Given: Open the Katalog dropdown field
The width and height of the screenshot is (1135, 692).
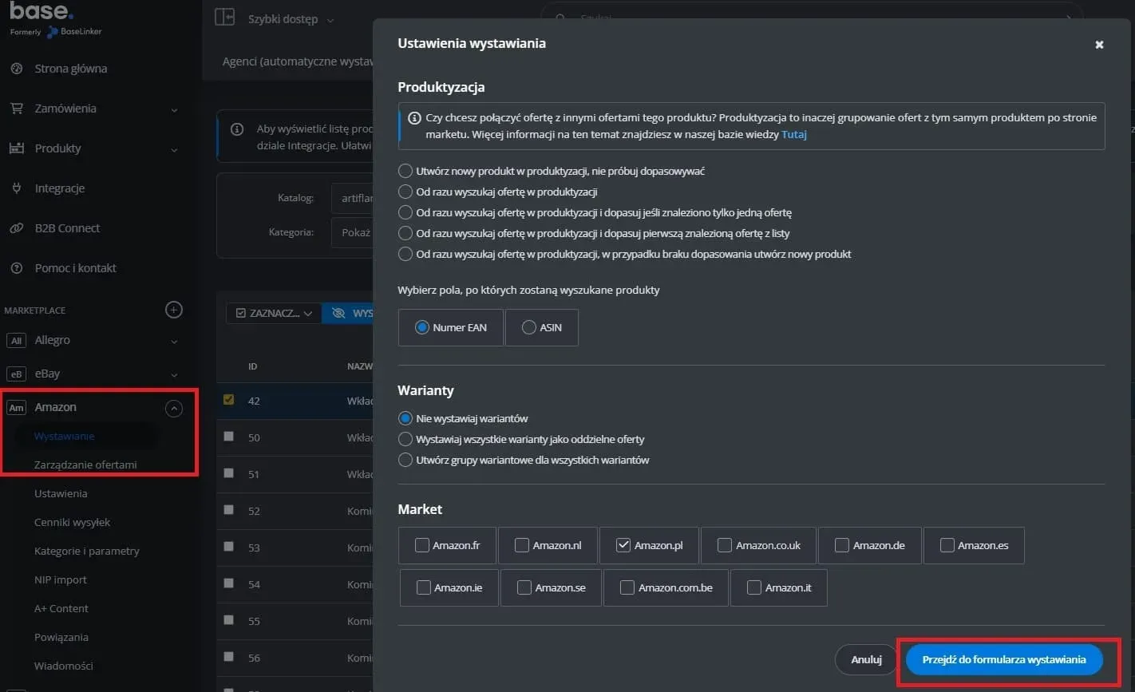Looking at the screenshot, I should pos(352,198).
